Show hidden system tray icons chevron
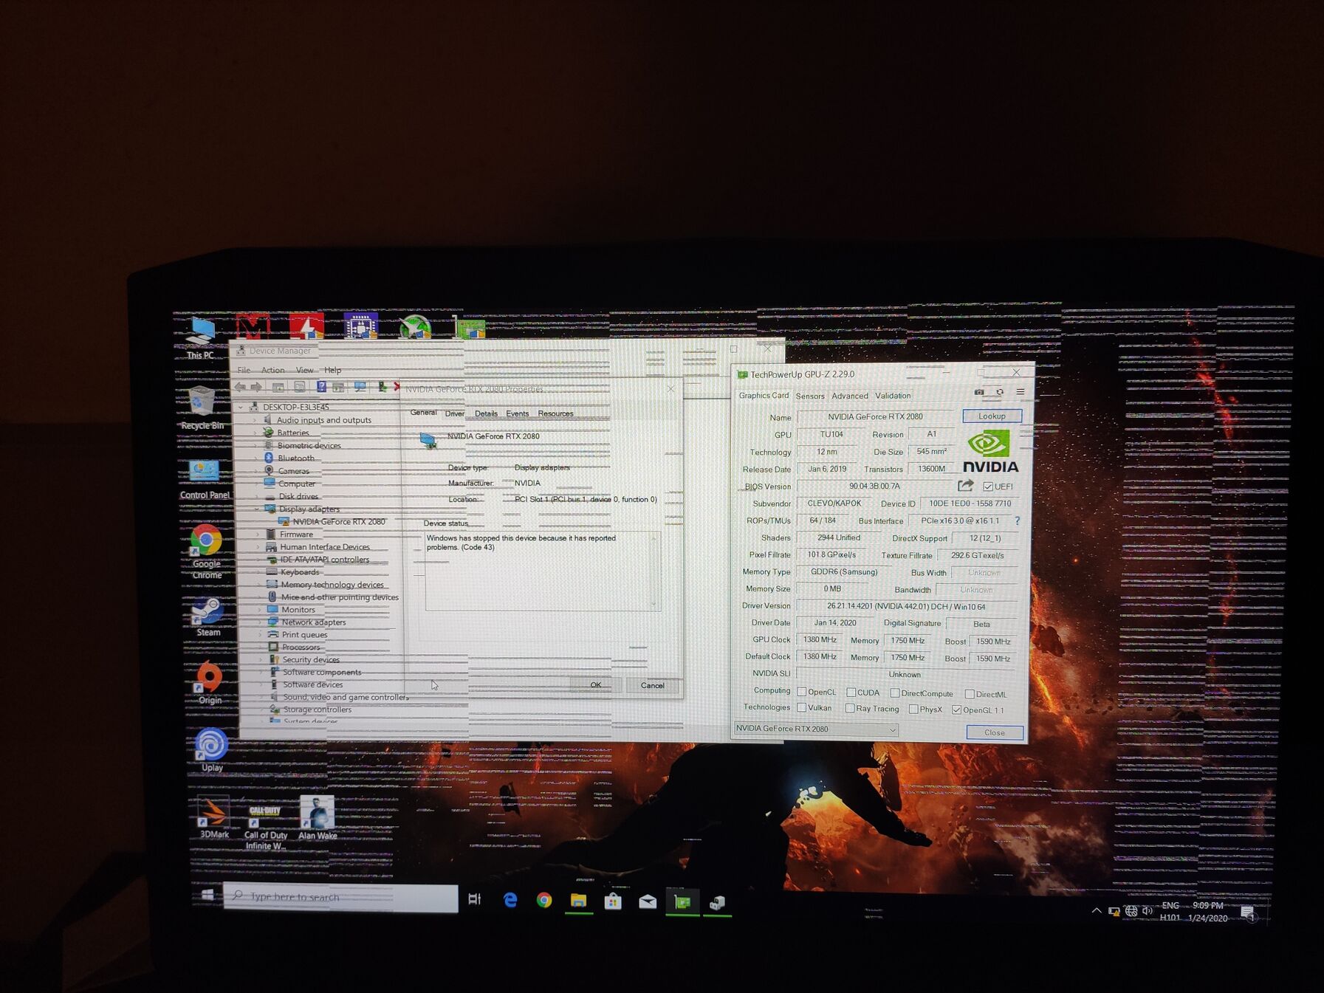Viewport: 1324px width, 993px height. point(1096,911)
